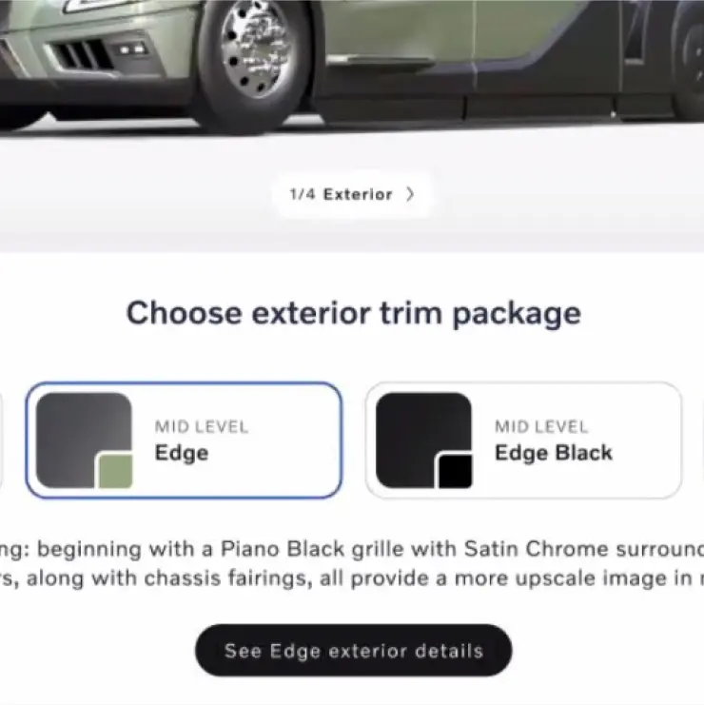This screenshot has width=704, height=705.
Task: Click the Piano Black grille description text
Action: pyautogui.click(x=352, y=563)
